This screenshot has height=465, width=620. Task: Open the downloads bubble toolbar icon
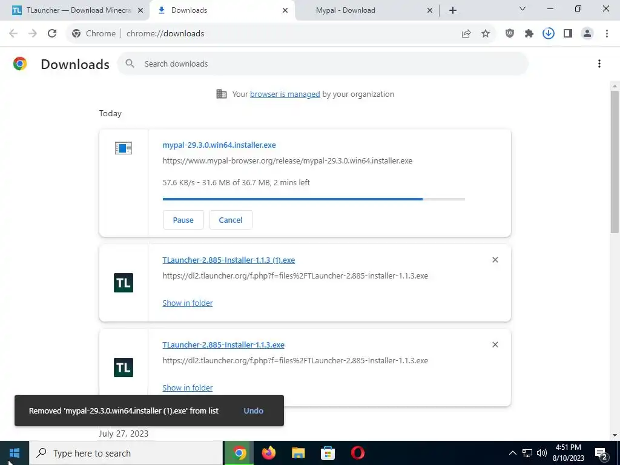pyautogui.click(x=549, y=34)
